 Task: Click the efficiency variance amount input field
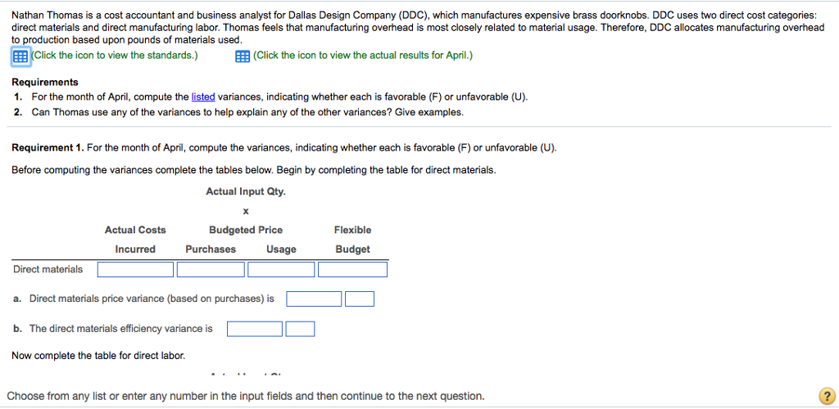coord(256,329)
